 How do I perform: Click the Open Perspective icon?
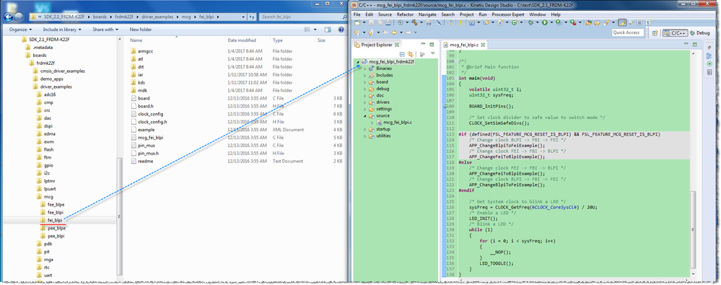coord(655,33)
